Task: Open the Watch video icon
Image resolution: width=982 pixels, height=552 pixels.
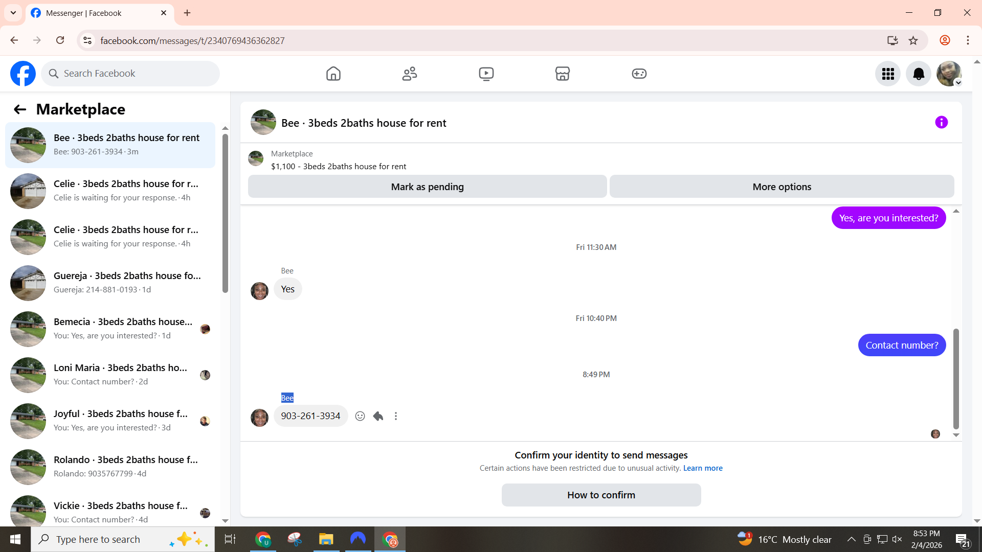Action: point(486,74)
